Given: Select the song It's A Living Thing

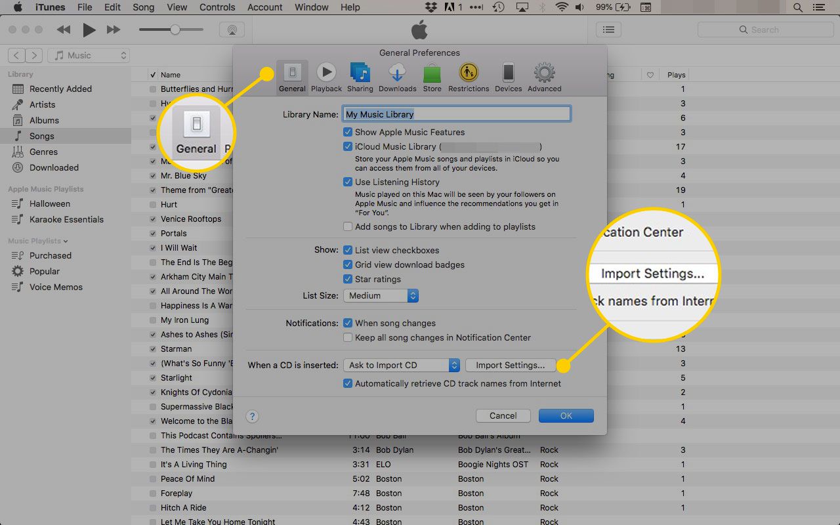Looking at the screenshot, I should pyautogui.click(x=194, y=464).
